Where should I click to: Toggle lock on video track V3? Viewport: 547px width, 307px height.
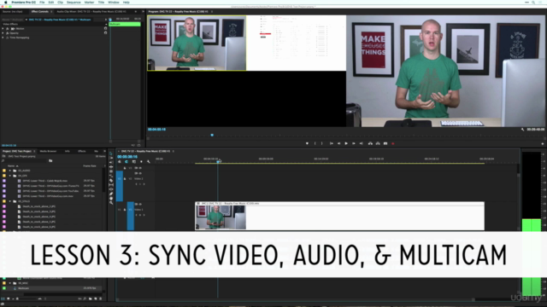(125, 168)
